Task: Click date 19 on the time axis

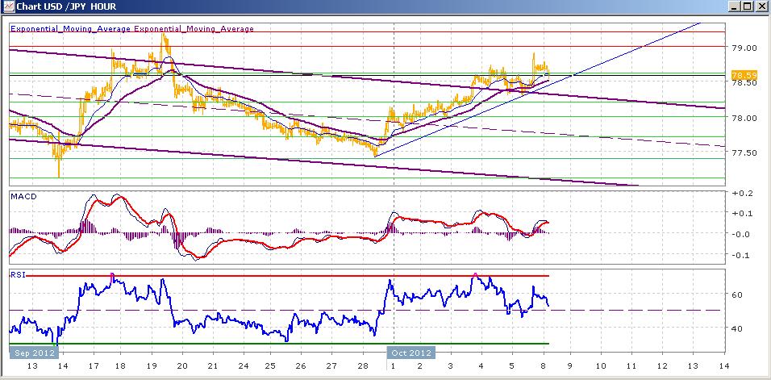Action: pos(151,366)
